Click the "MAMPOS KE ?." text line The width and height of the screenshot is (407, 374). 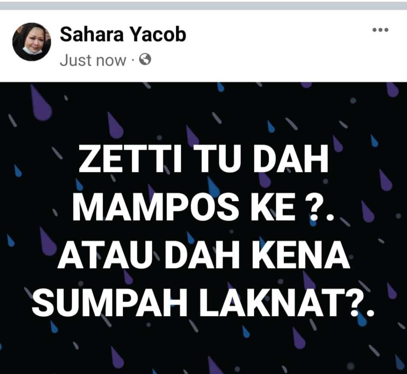click(203, 206)
